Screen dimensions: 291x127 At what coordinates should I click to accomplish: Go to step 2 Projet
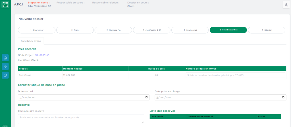[x=75, y=30]
